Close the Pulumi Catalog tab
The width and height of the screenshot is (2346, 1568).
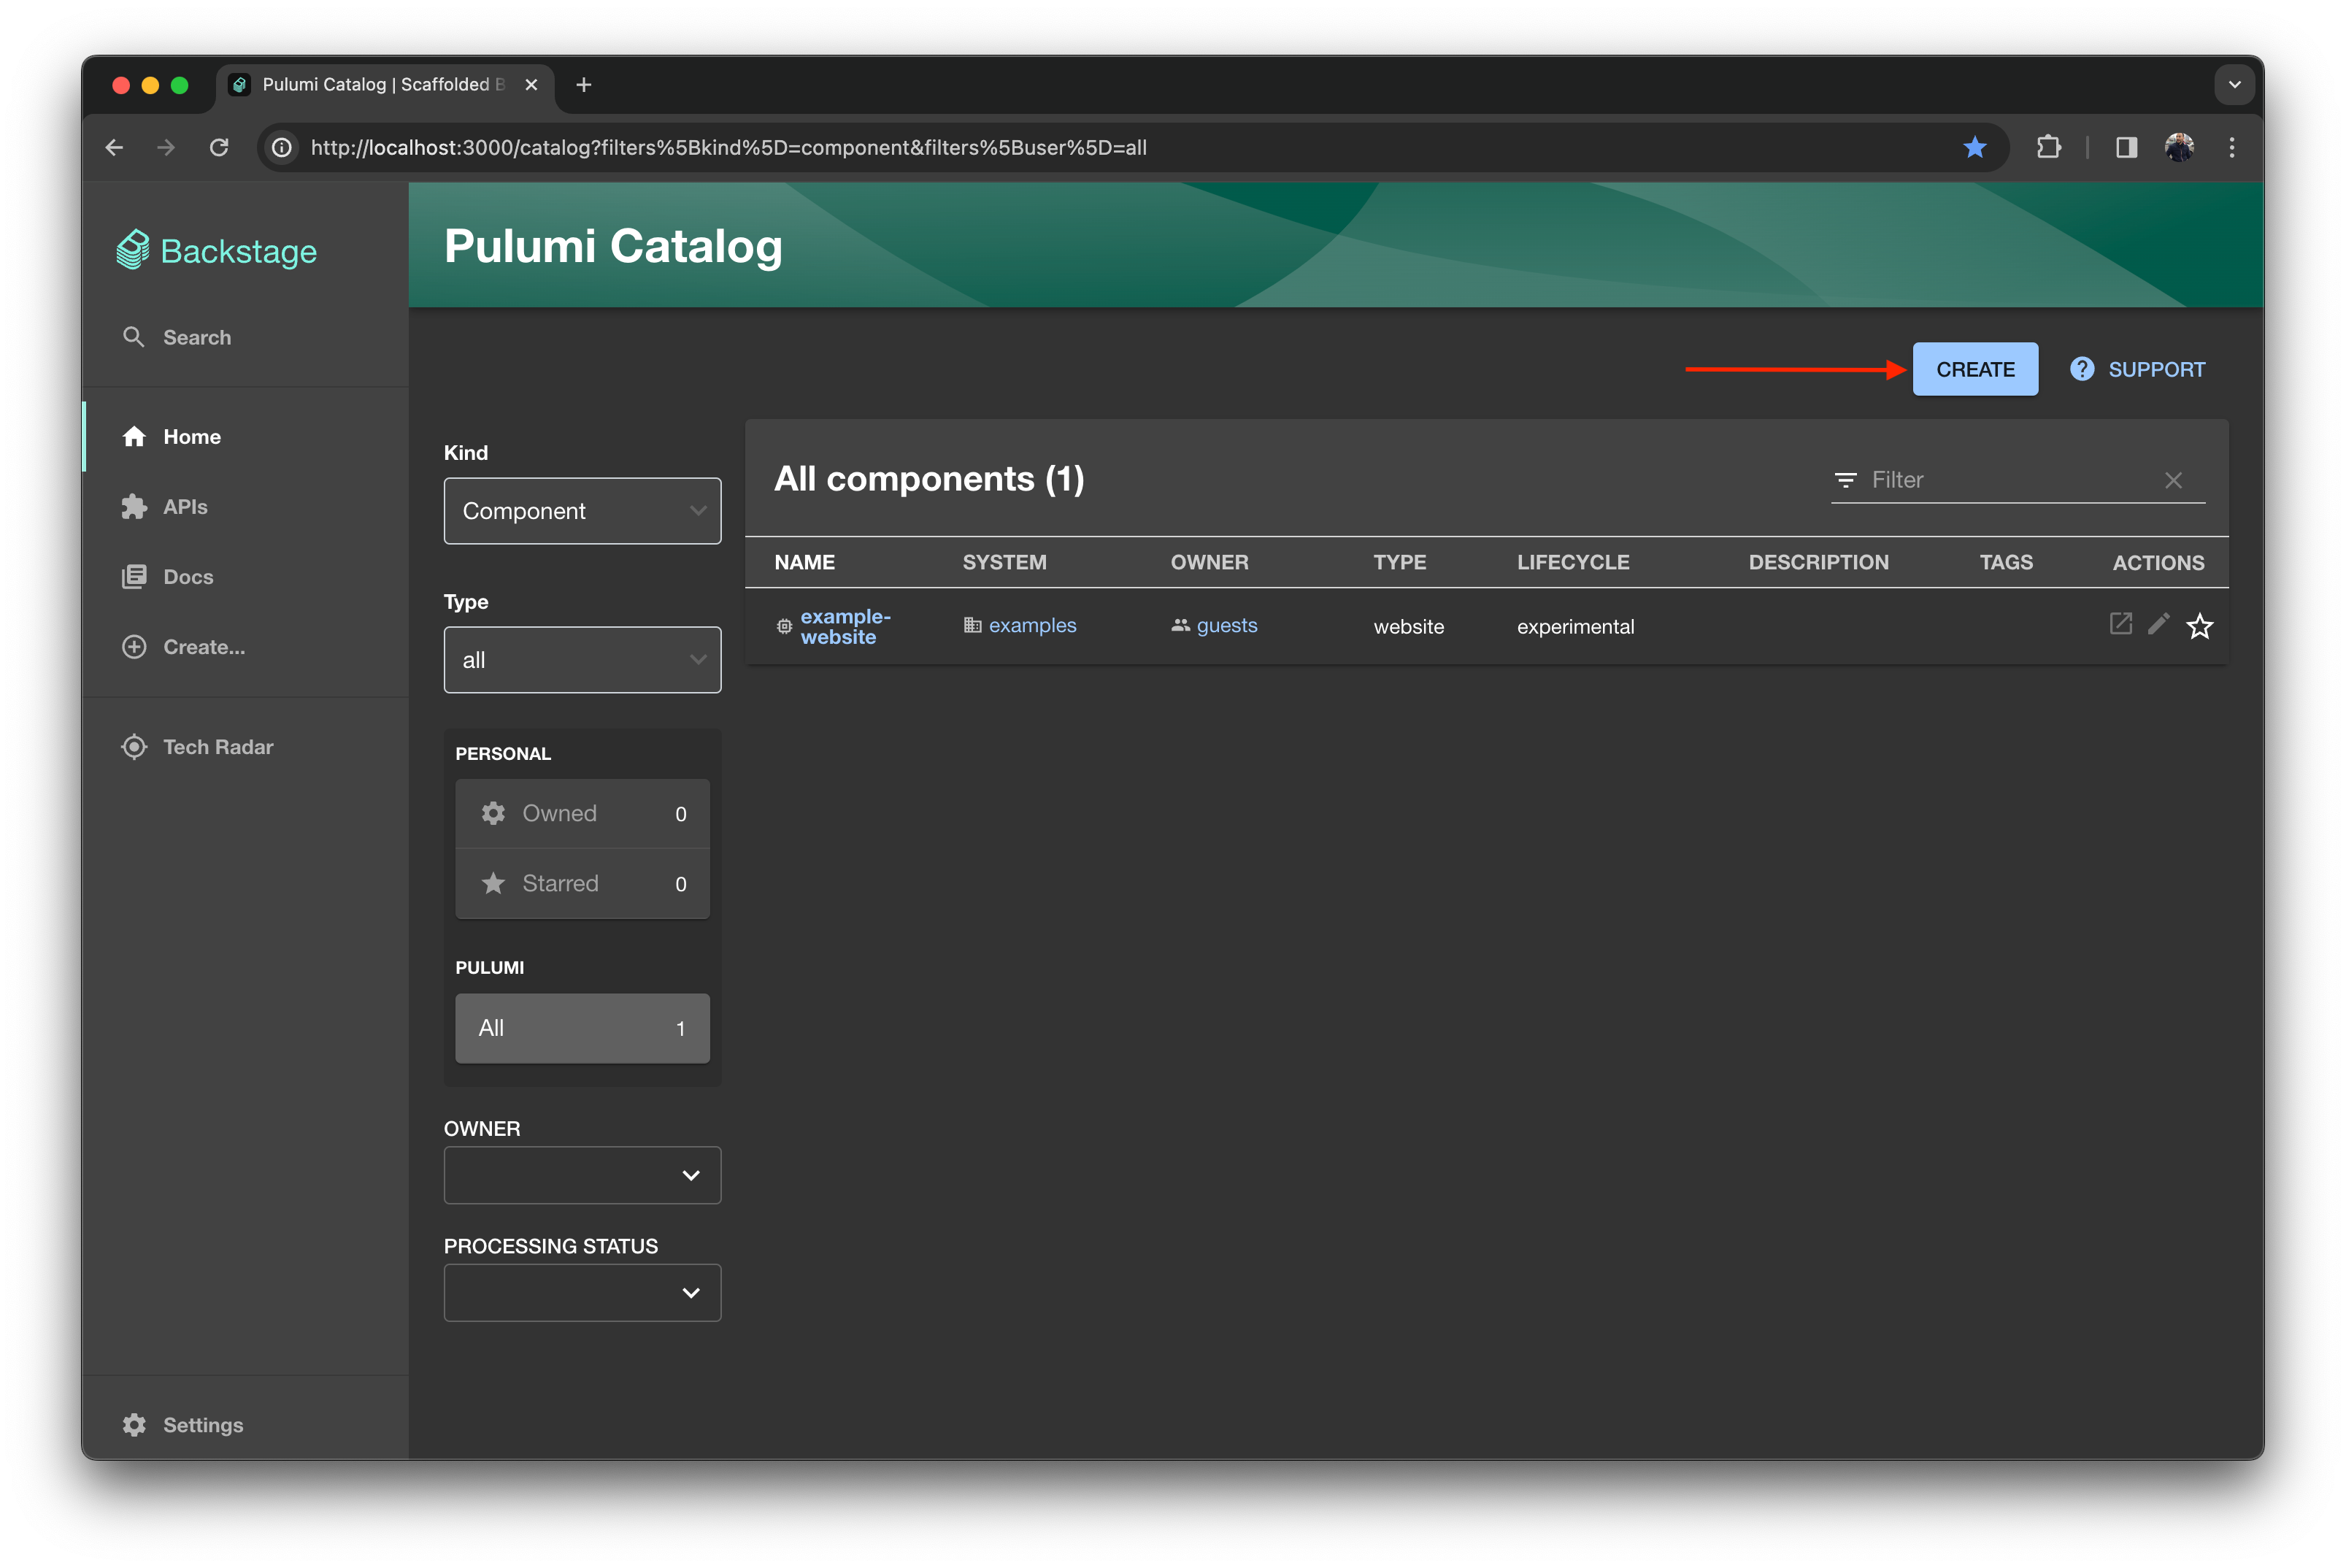[x=531, y=85]
